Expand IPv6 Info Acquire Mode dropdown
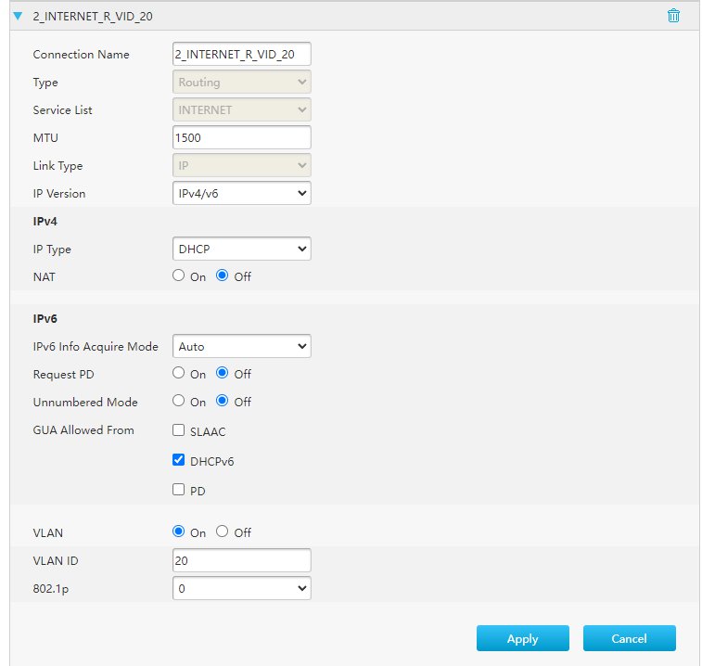Viewport: 702px width, 666px height. (241, 346)
